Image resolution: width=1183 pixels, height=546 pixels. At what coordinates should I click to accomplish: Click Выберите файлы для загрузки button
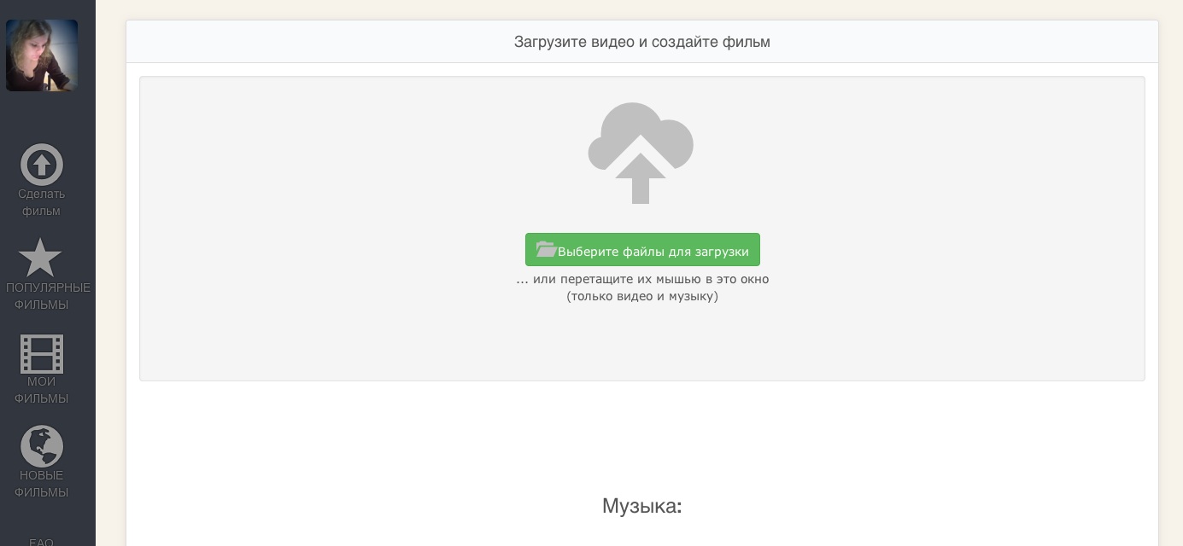[642, 250]
